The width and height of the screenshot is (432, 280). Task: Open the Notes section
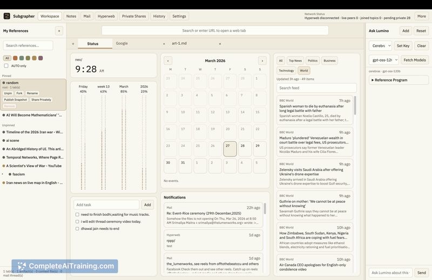click(x=71, y=16)
